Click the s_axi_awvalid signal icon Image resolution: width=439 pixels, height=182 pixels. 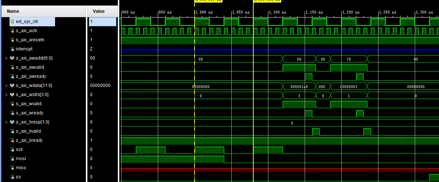pos(12,67)
